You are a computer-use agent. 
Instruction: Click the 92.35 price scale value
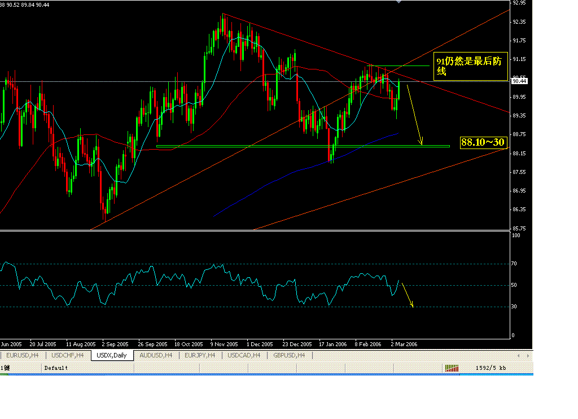[519, 22]
